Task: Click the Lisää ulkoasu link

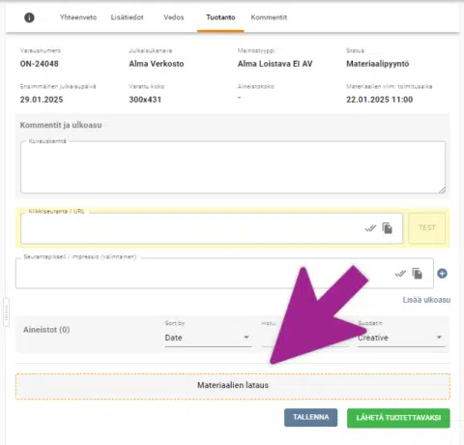Action: [426, 300]
